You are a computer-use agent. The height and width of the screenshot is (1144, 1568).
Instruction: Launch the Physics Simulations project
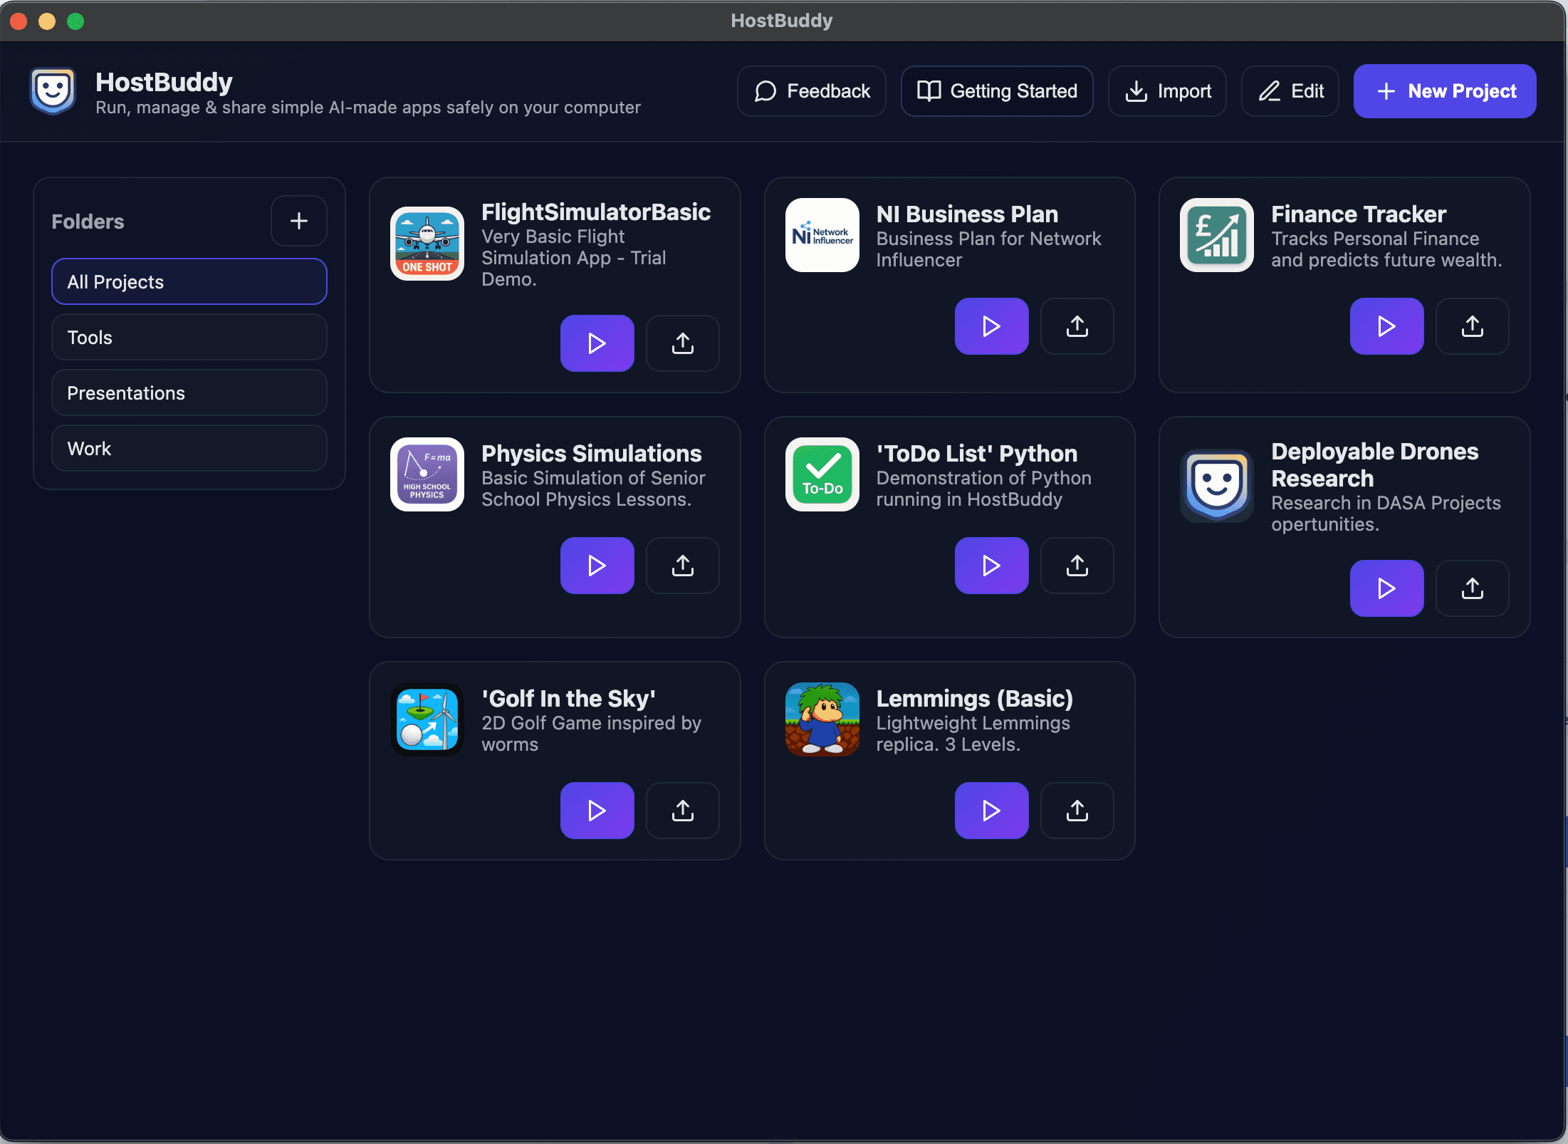[x=597, y=566]
